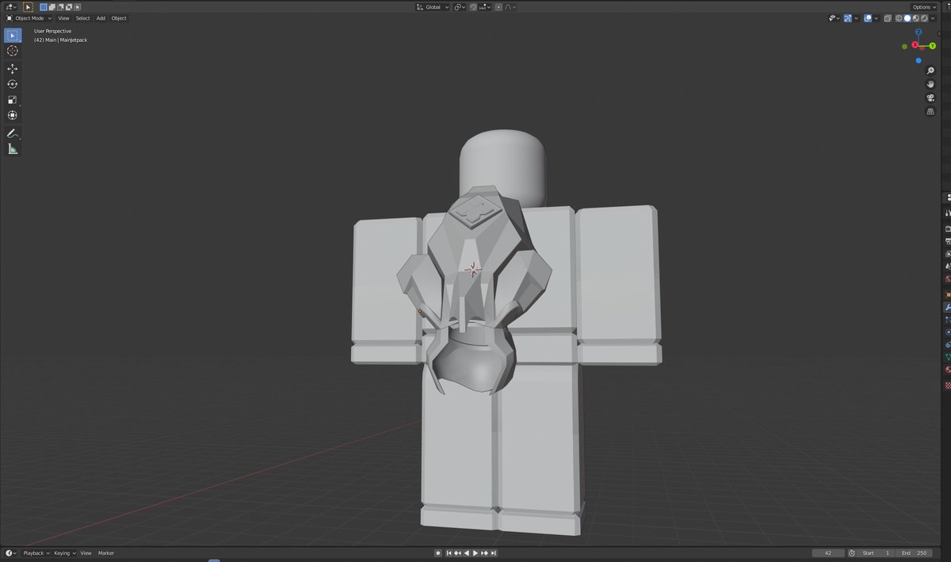Open the Options dropdown
The width and height of the screenshot is (951, 562).
[923, 7]
